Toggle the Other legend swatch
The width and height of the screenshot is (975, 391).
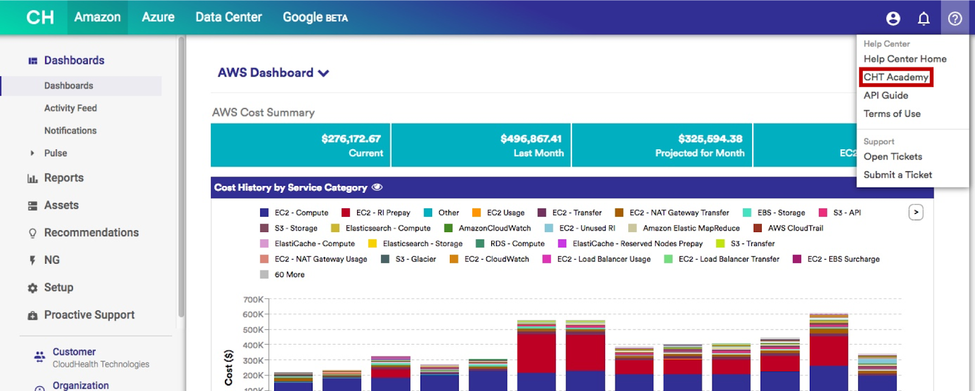[428, 213]
